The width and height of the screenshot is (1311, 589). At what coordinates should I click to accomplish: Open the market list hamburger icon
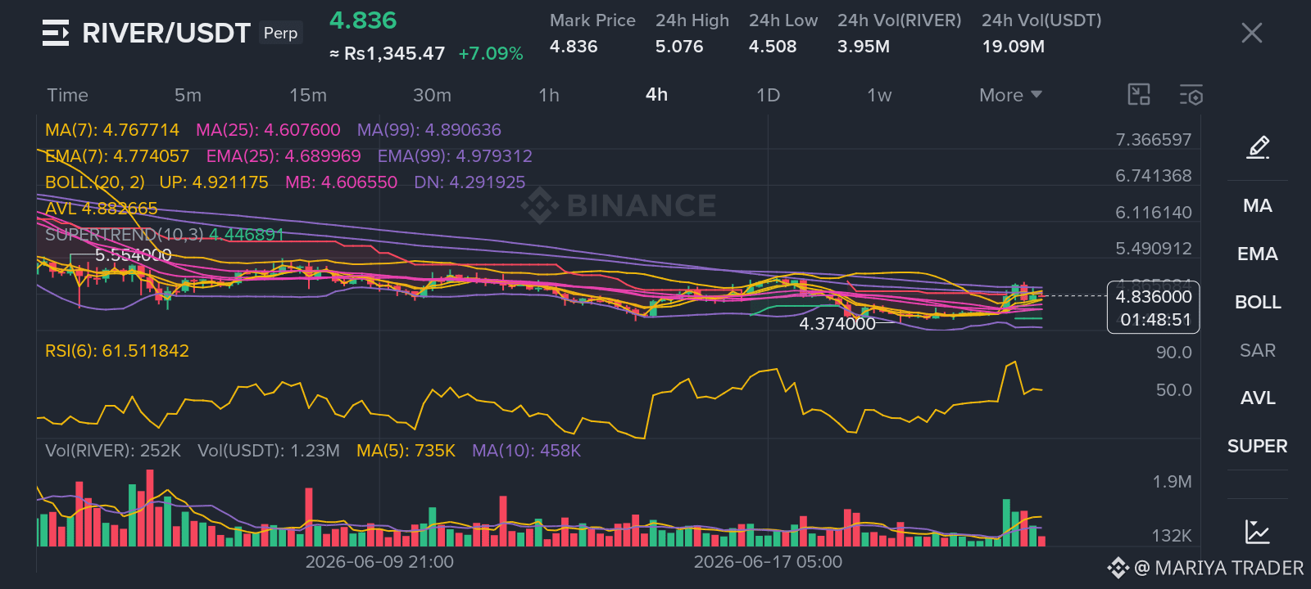pyautogui.click(x=56, y=33)
